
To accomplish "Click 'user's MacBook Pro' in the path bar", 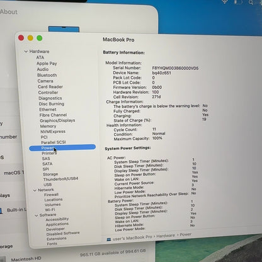I will pos(132,237).
